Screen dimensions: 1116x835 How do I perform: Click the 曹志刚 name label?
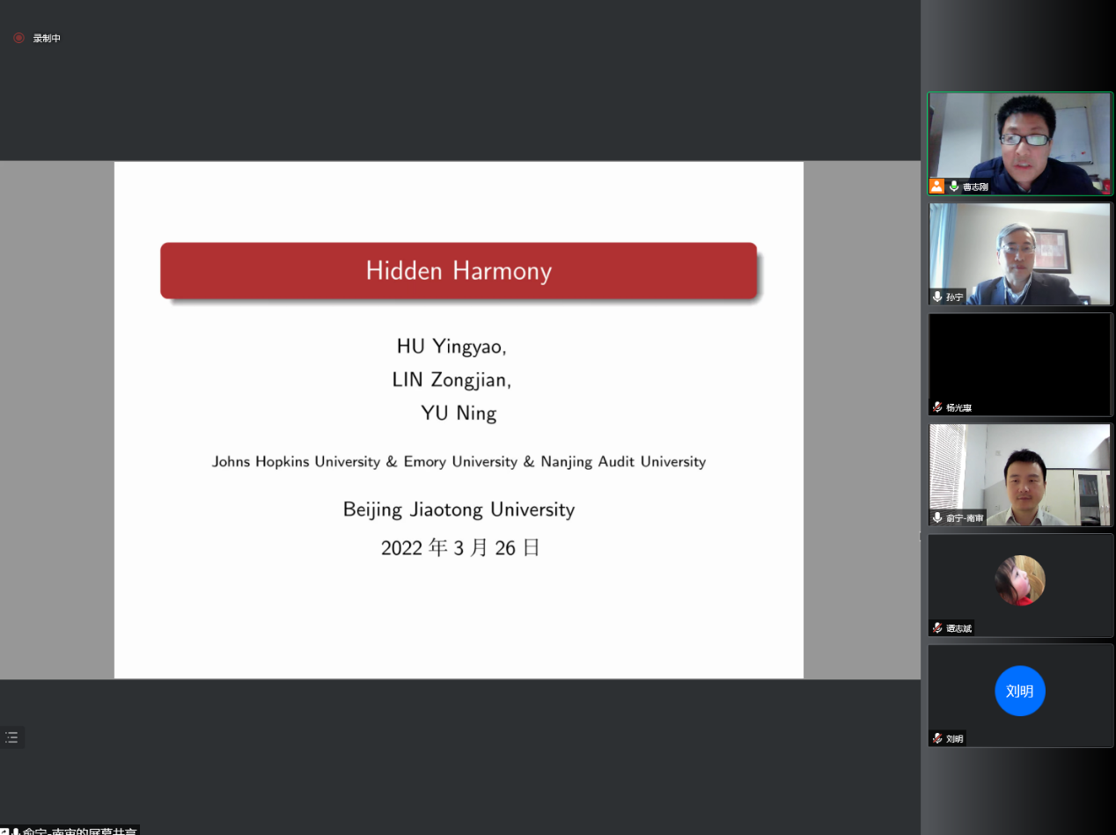pos(975,187)
